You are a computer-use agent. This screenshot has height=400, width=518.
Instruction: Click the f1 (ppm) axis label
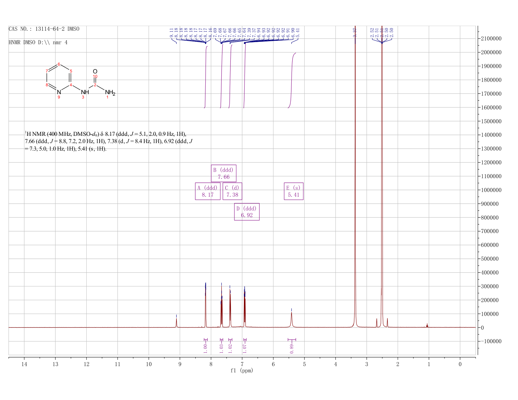[x=242, y=371]
